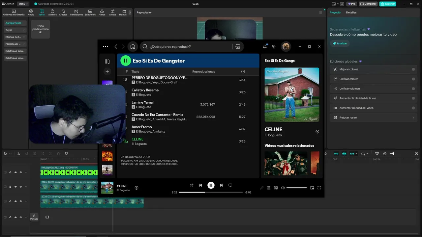
Task: Open the Reproductor panel menu
Action: coord(320,13)
